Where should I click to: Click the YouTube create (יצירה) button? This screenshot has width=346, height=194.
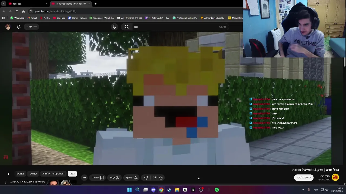32,27
